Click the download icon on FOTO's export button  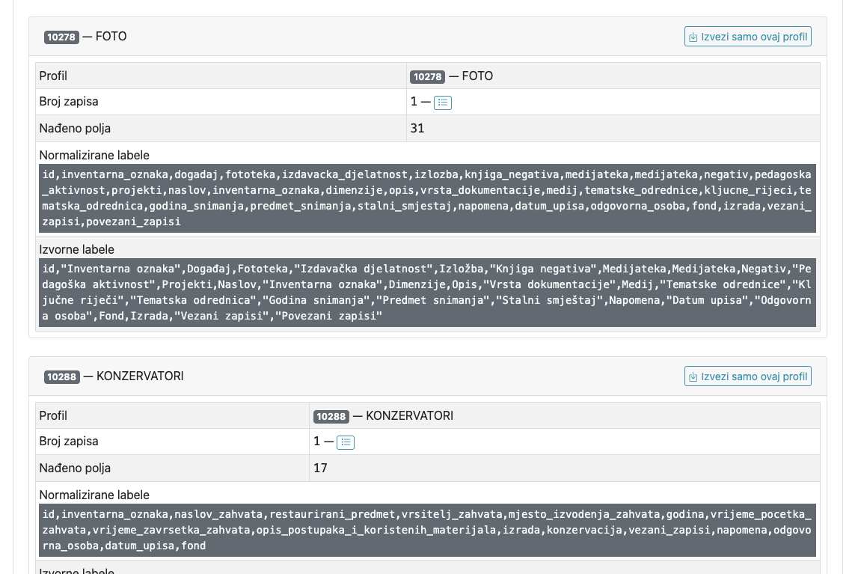click(693, 37)
